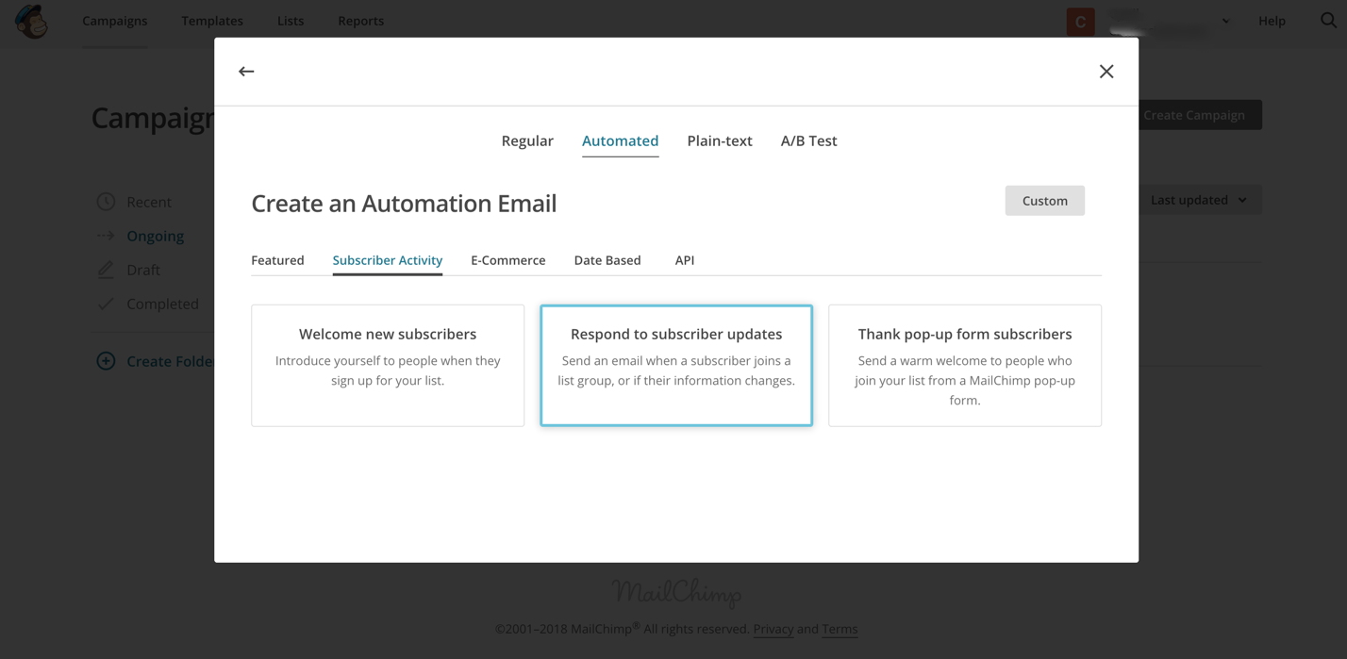Click the Draft pencil icon
The height and width of the screenshot is (659, 1347).
click(106, 270)
